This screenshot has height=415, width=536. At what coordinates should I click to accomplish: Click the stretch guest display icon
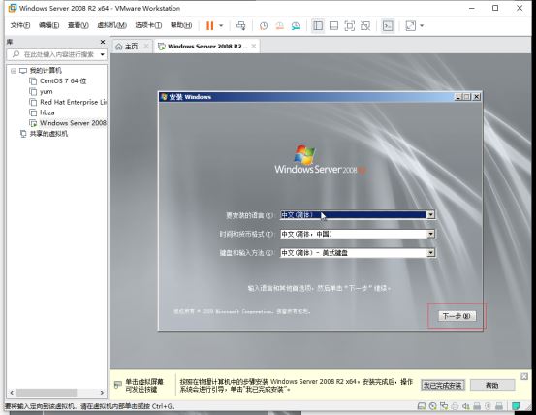click(410, 26)
